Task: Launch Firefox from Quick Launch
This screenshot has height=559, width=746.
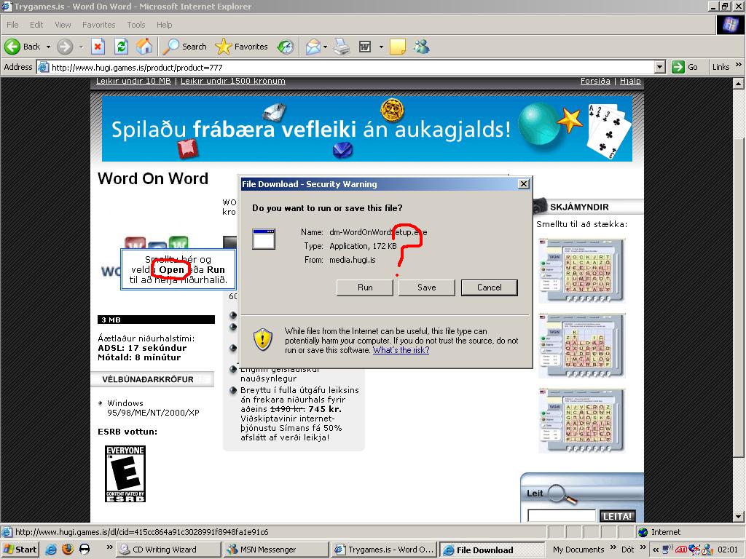Action: coord(68,550)
